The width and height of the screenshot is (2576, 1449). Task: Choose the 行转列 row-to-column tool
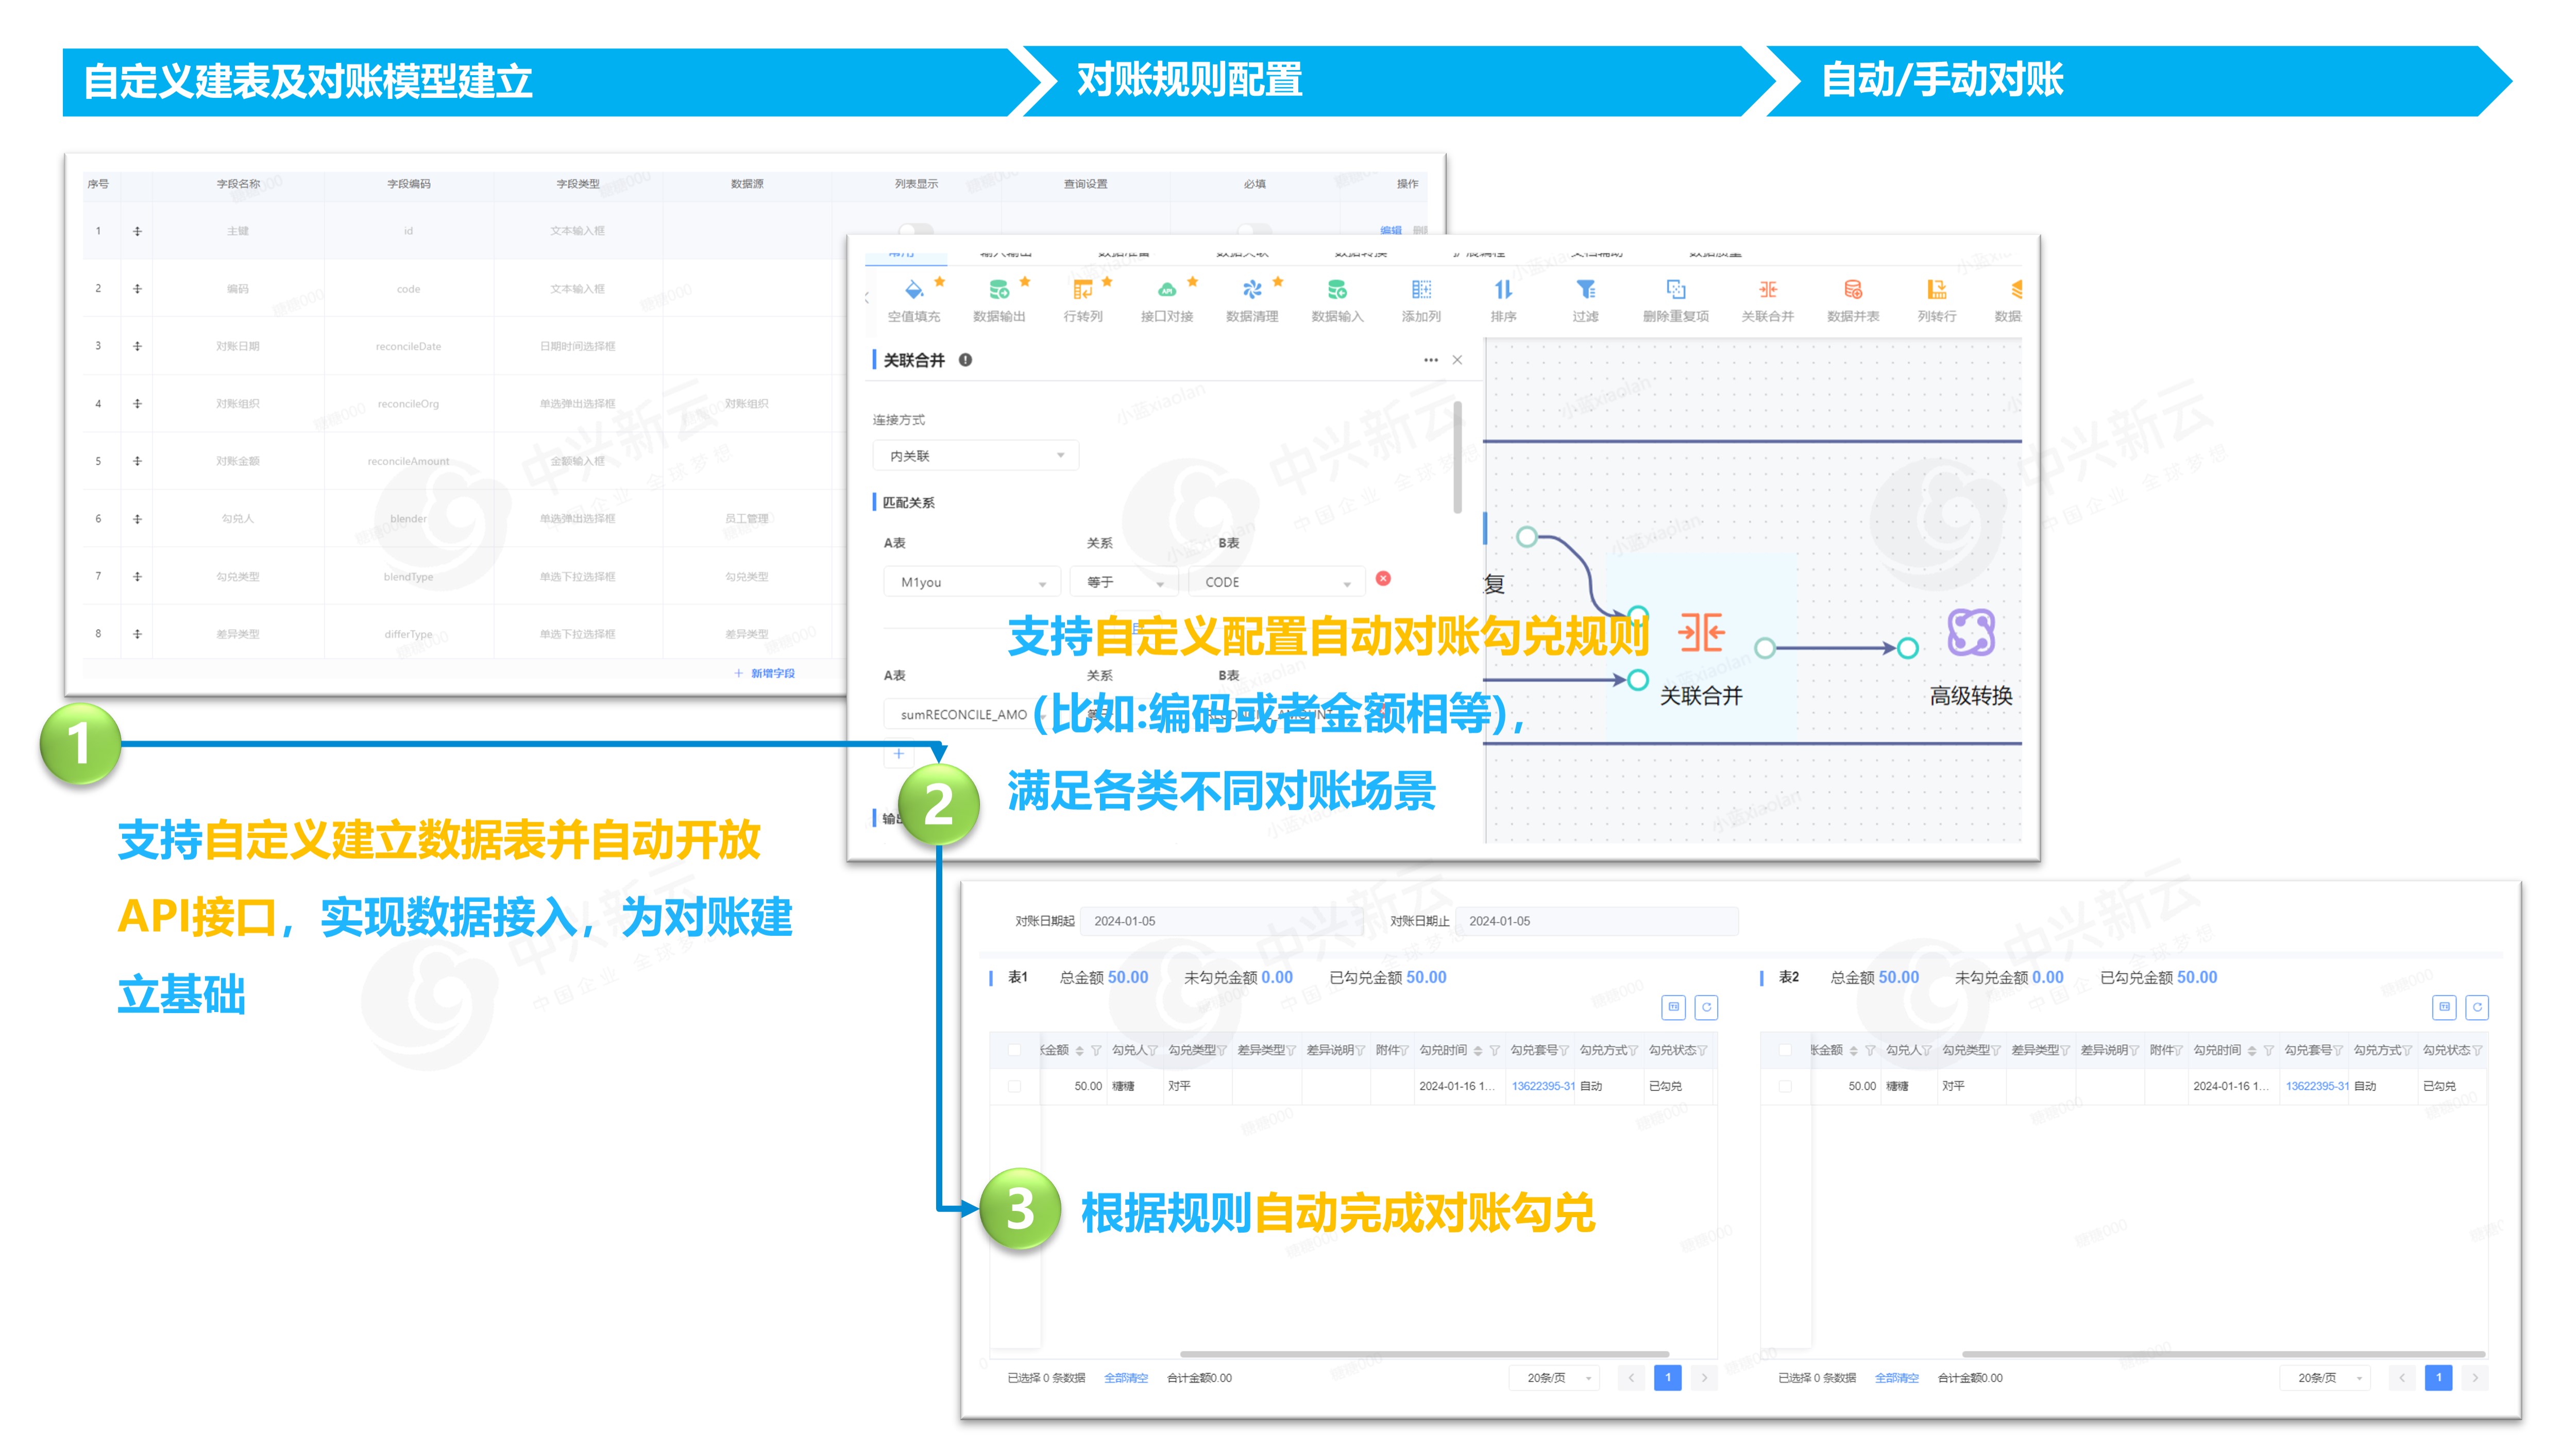(x=1082, y=290)
